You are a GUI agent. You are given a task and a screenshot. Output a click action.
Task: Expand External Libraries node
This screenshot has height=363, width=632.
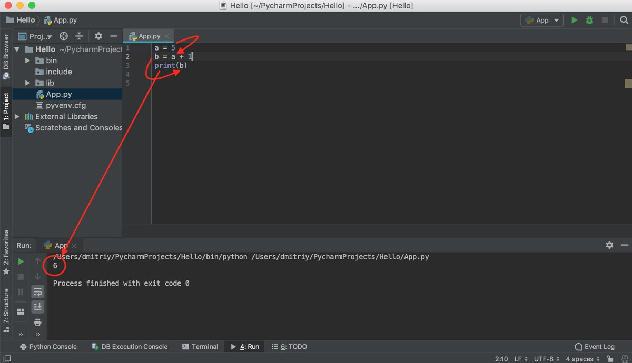tap(17, 117)
